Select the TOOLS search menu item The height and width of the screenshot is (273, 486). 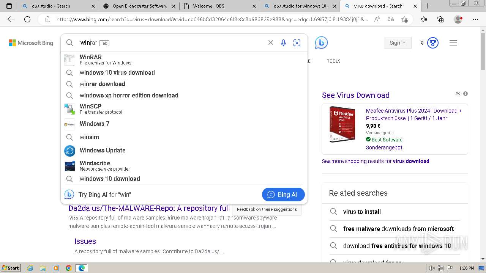334,61
